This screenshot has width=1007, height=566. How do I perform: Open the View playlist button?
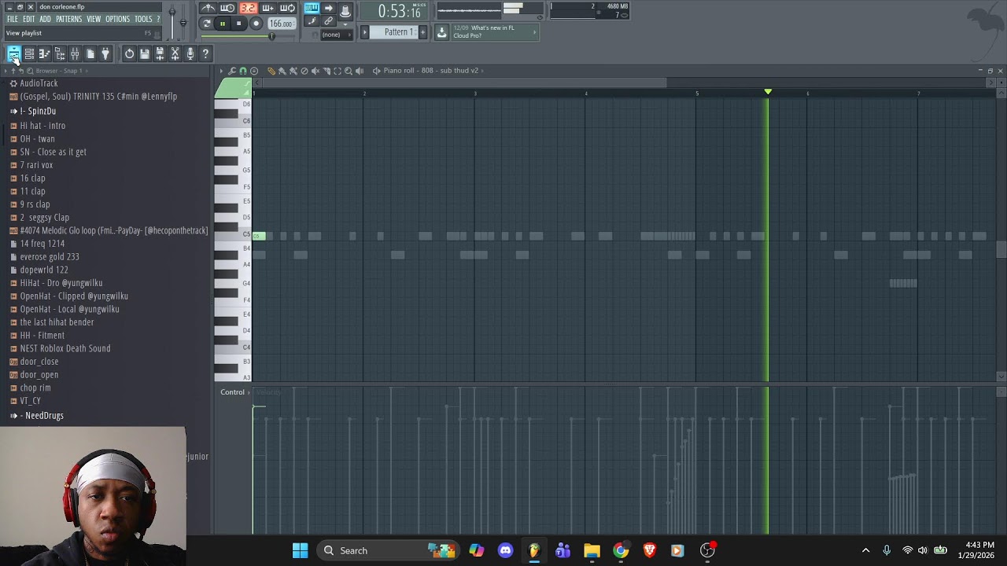click(13, 53)
